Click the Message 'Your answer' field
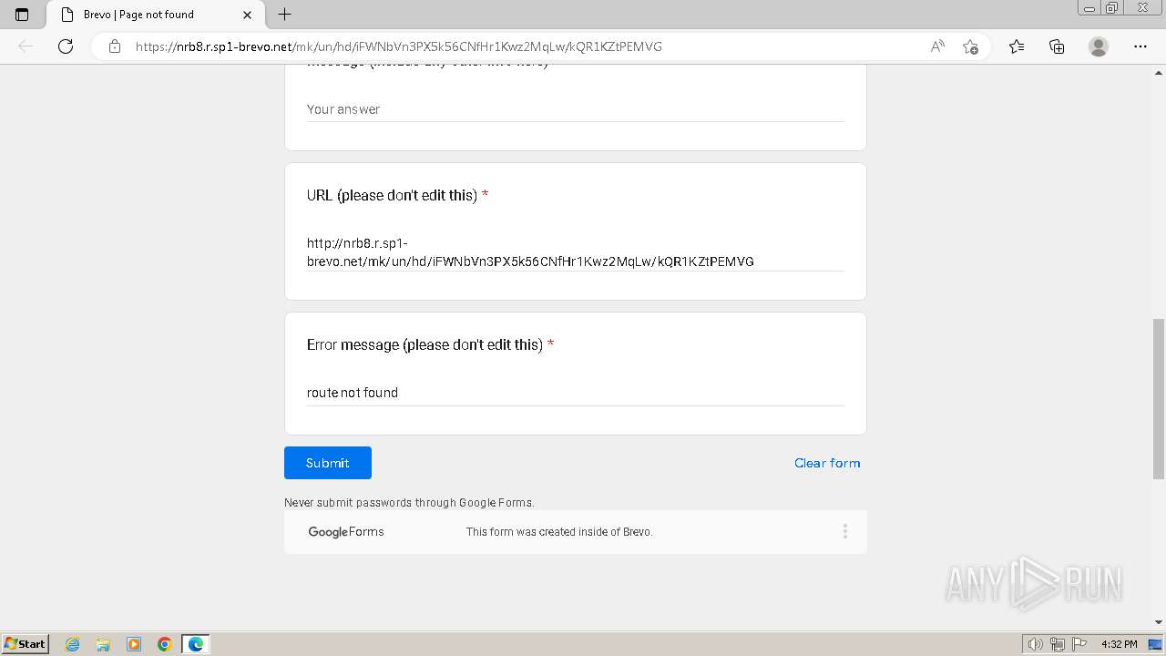The width and height of the screenshot is (1166, 656). tap(576, 109)
